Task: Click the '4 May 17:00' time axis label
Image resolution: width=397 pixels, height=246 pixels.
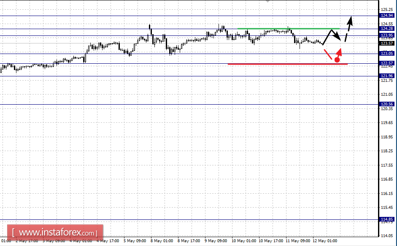Action: click(x=108, y=241)
